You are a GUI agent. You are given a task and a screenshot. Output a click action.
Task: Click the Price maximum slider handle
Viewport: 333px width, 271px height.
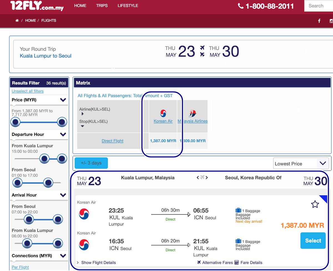click(62, 122)
